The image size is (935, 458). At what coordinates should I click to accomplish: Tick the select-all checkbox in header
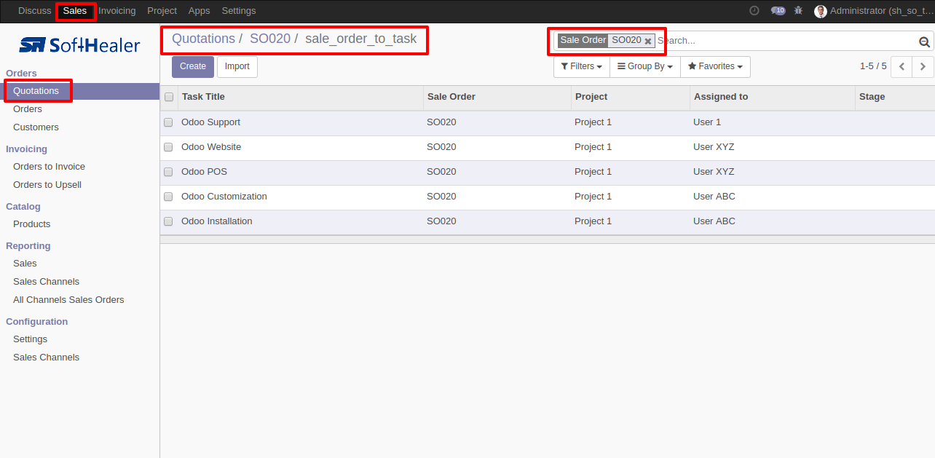point(169,97)
